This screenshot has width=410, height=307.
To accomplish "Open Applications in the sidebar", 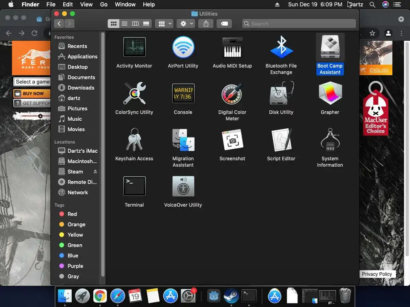I will point(77,57).
